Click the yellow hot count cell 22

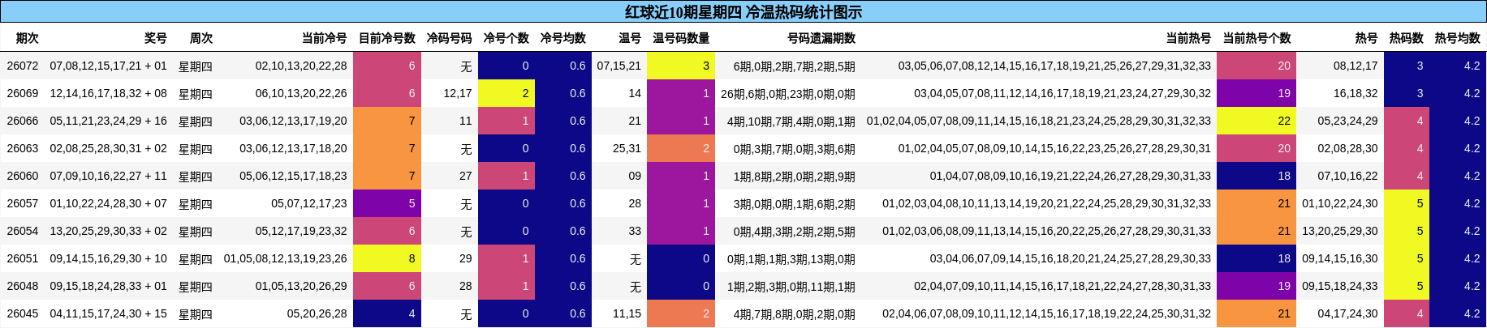point(1256,121)
